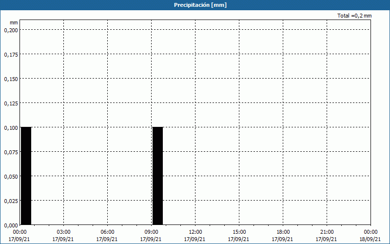Click the 0,125 y-axis value
The height and width of the screenshot is (244, 390).
pos(11,103)
